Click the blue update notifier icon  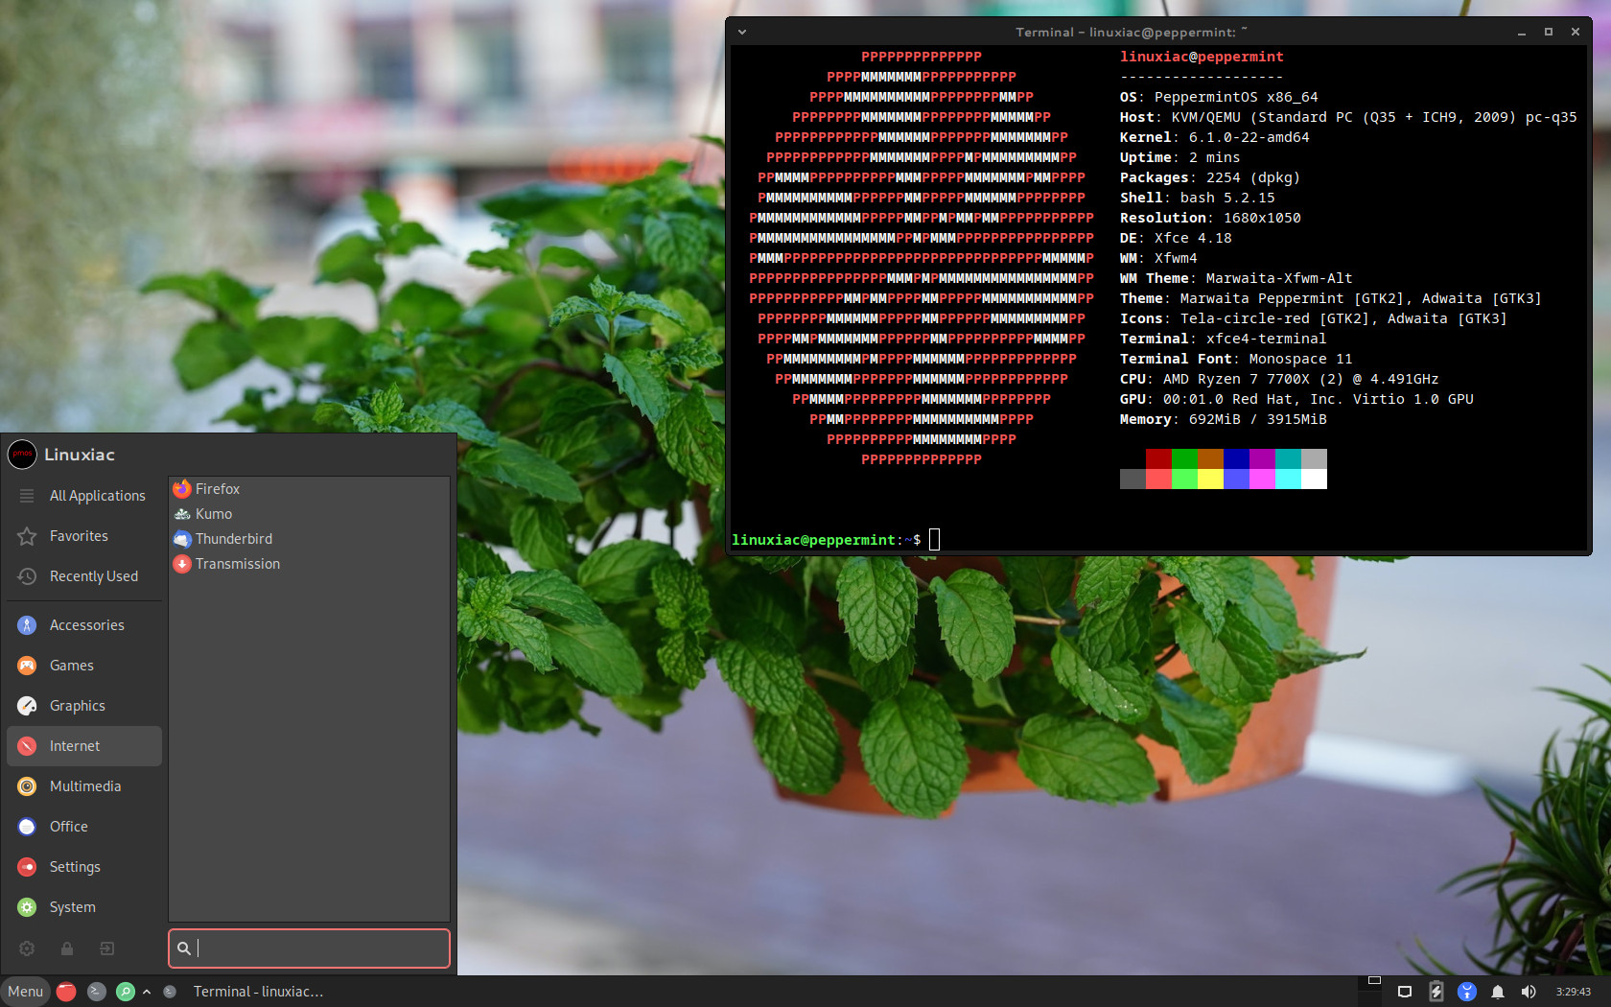1466,992
